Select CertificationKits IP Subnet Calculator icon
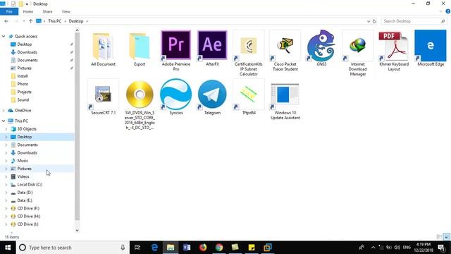 (x=249, y=53)
